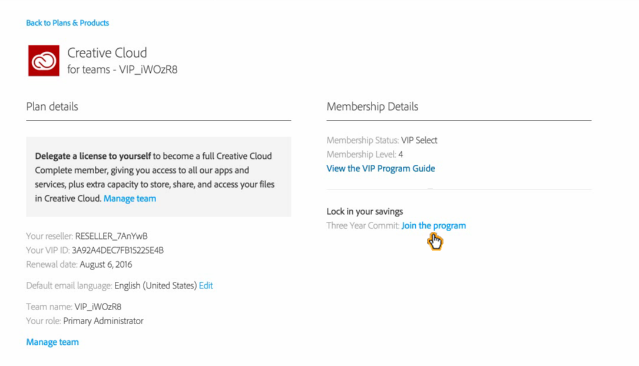Click the Lock in your savings label

(x=365, y=211)
